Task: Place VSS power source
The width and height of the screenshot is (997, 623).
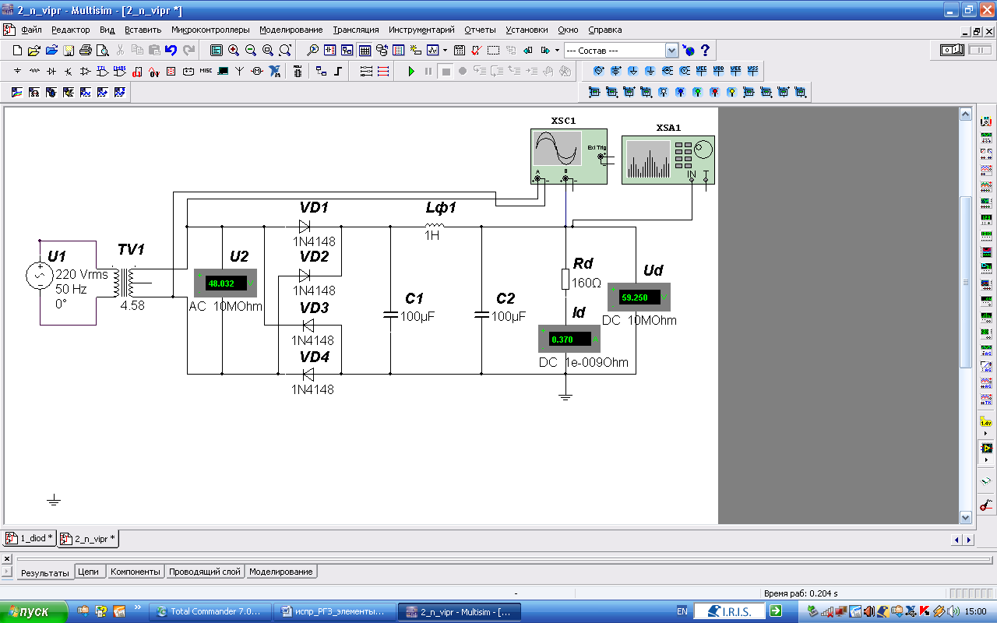Action: [752, 71]
